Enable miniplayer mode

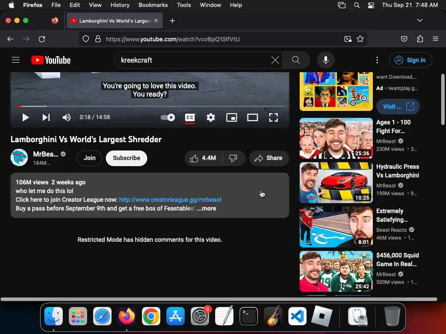pos(232,117)
